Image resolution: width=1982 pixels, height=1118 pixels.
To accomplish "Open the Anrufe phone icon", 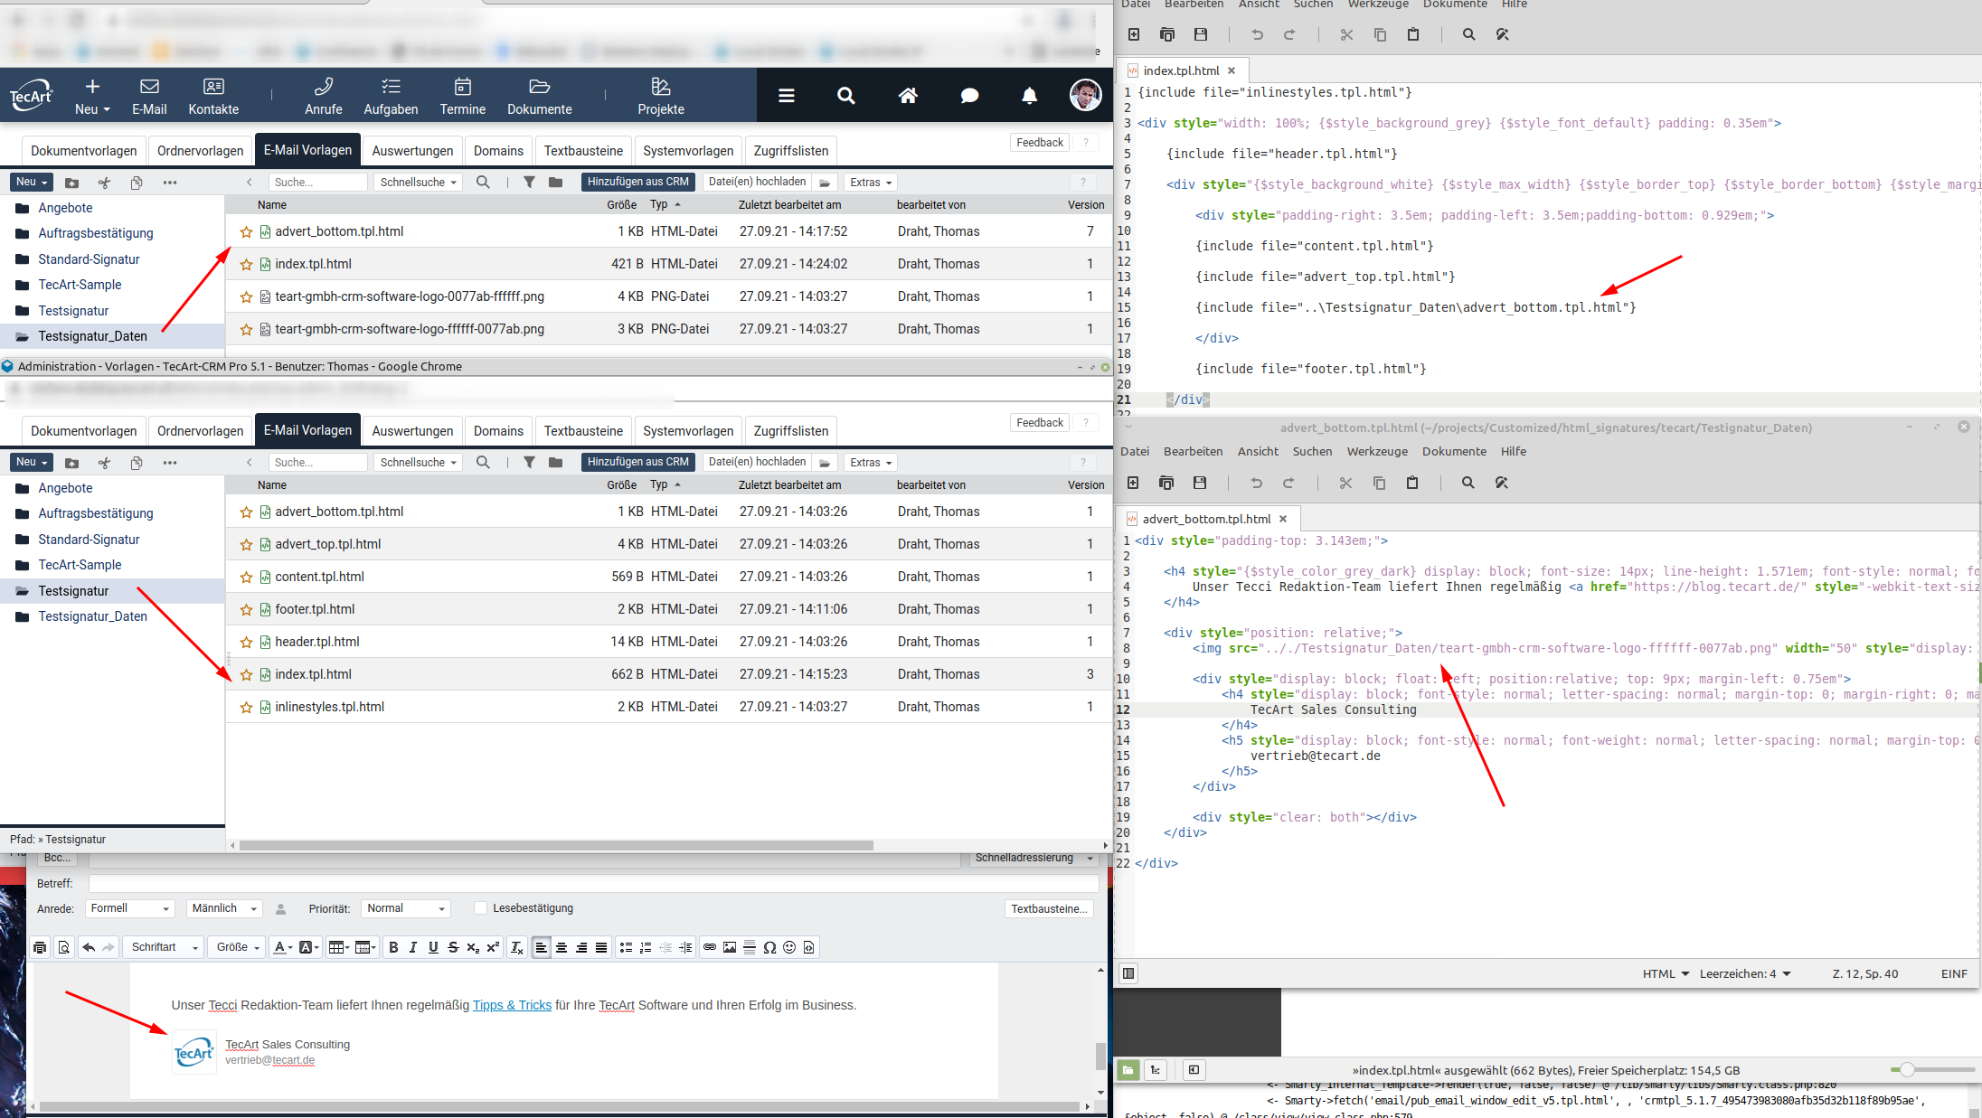I will pyautogui.click(x=323, y=87).
